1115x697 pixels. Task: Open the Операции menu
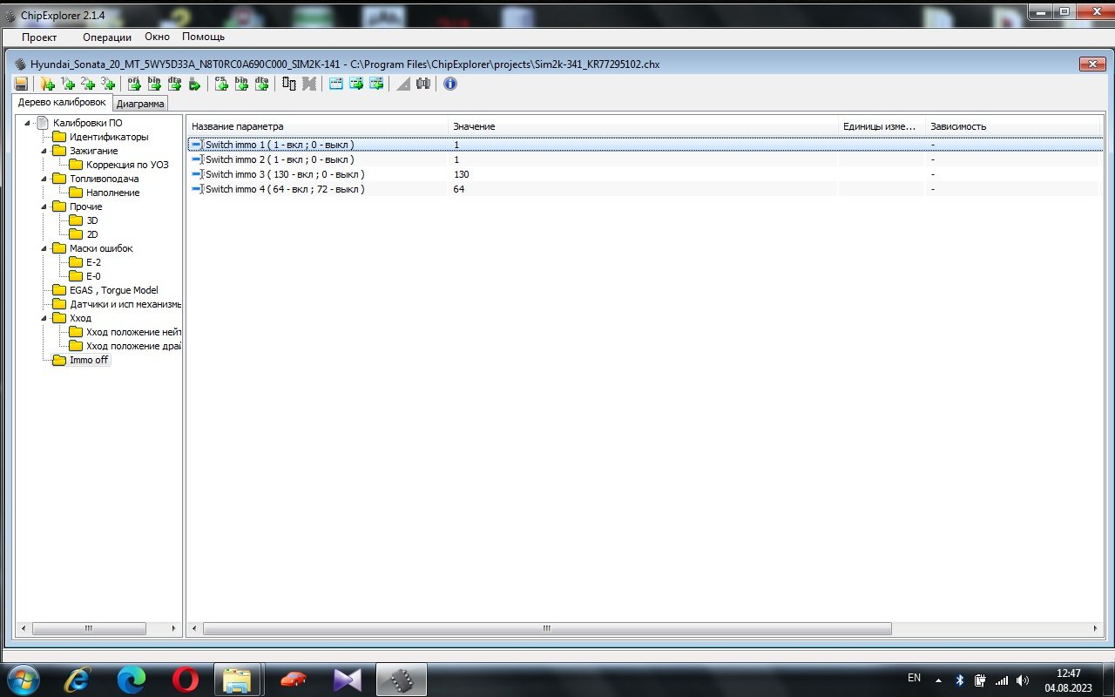[x=106, y=37]
